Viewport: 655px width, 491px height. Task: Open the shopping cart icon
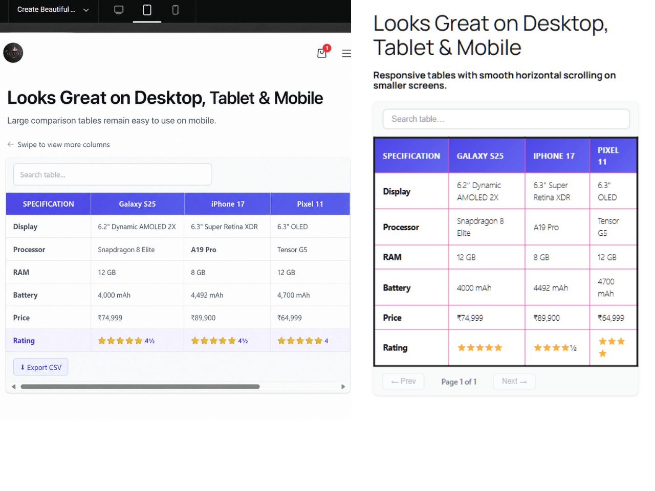tap(322, 53)
